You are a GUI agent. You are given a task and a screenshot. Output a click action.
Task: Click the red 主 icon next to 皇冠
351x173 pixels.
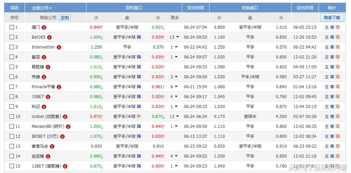tap(44, 57)
